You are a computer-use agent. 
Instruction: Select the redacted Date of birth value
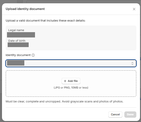coord(18,45)
